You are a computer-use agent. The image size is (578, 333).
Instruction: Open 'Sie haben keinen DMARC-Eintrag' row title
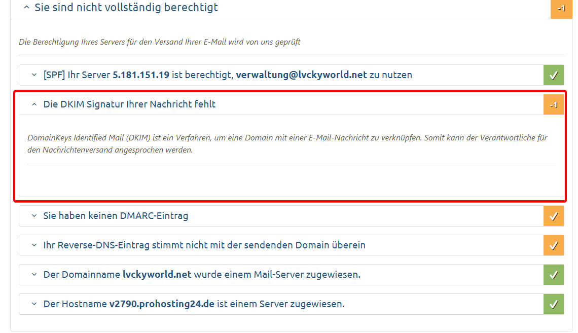(116, 216)
